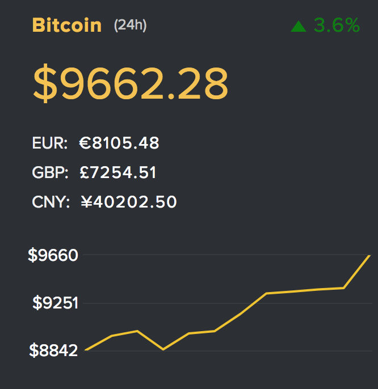Click the Bitcoin title

pyautogui.click(x=67, y=25)
